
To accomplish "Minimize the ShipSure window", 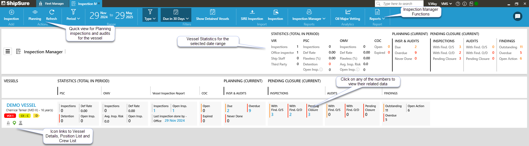I will 509,4.
